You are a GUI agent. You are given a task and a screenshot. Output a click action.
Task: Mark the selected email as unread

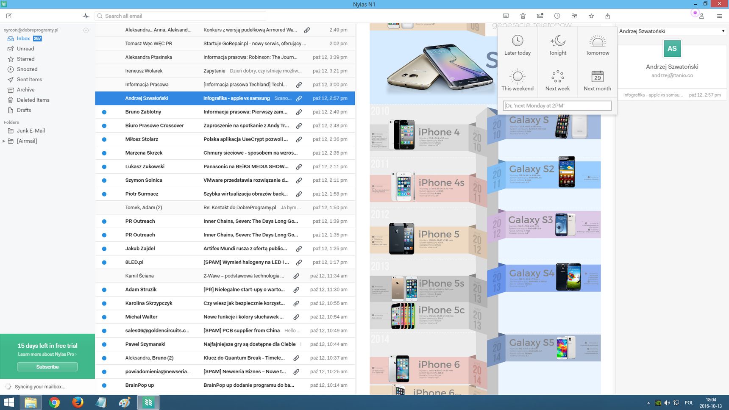[540, 16]
